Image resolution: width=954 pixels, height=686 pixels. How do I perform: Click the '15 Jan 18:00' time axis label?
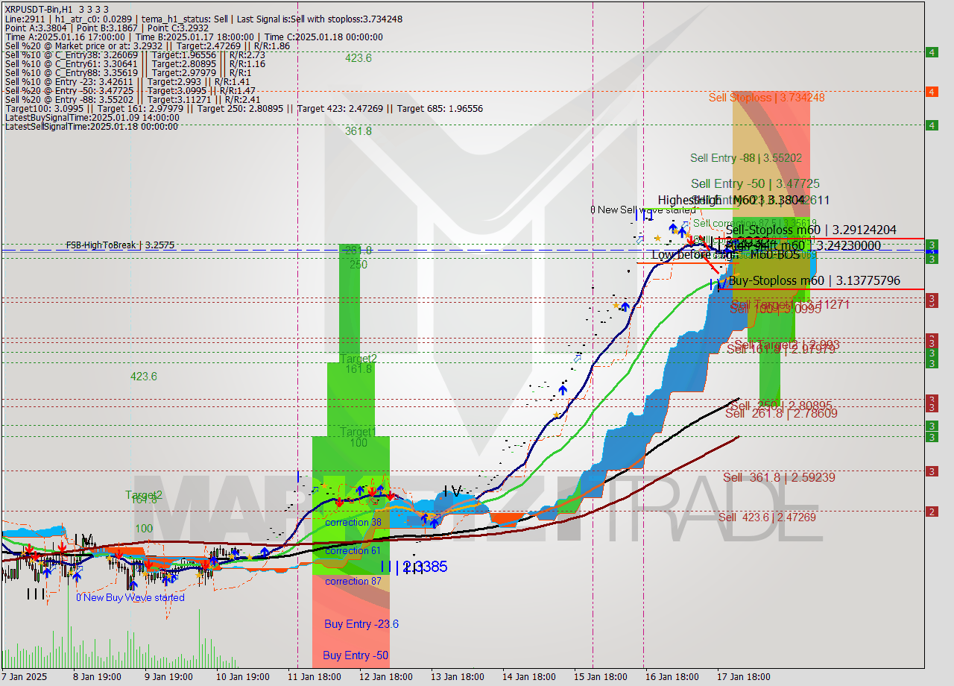click(600, 677)
